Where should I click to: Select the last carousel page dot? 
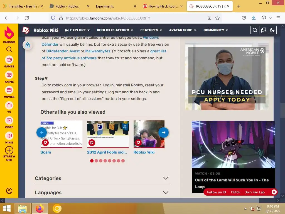(123, 161)
